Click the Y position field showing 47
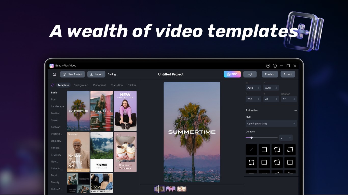The height and width of the screenshot is (195, 348). 271,99
